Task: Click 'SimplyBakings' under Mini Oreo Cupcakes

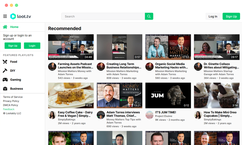Action: (x=212, y=120)
